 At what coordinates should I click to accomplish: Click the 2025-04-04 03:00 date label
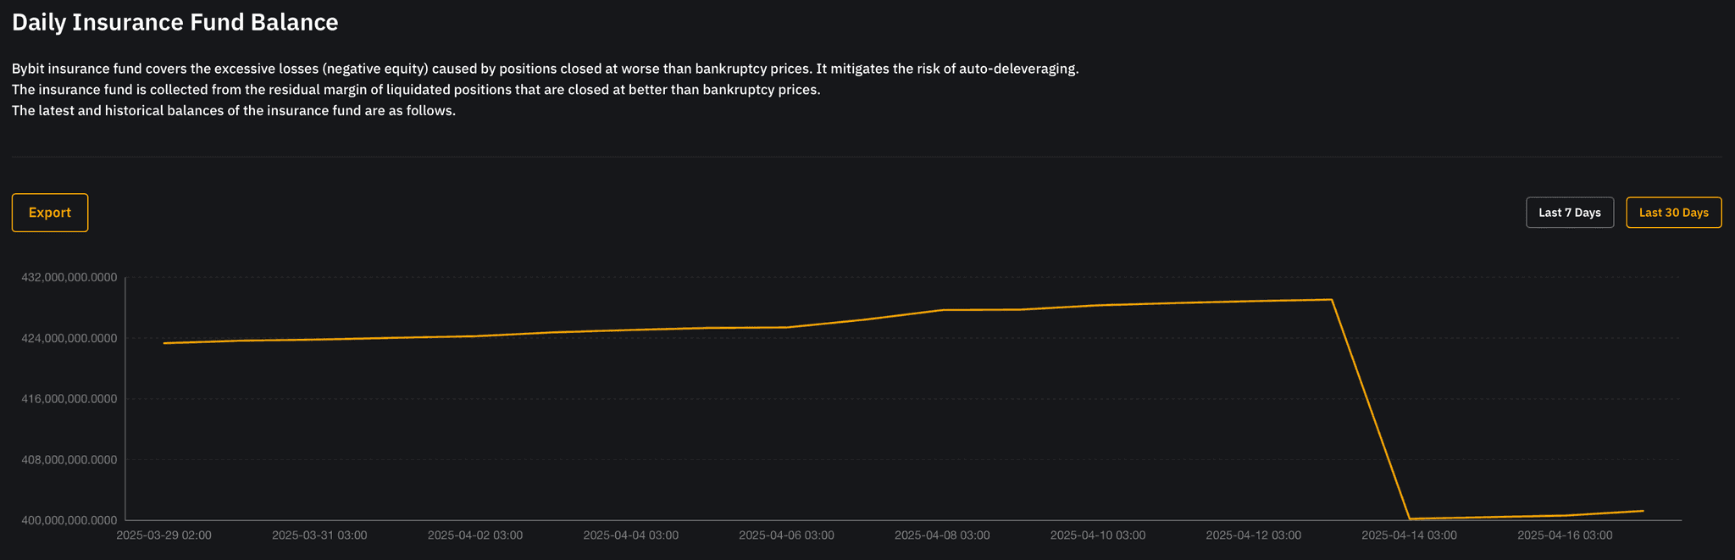click(631, 535)
